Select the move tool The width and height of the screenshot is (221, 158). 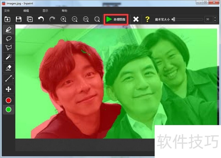point(9,89)
